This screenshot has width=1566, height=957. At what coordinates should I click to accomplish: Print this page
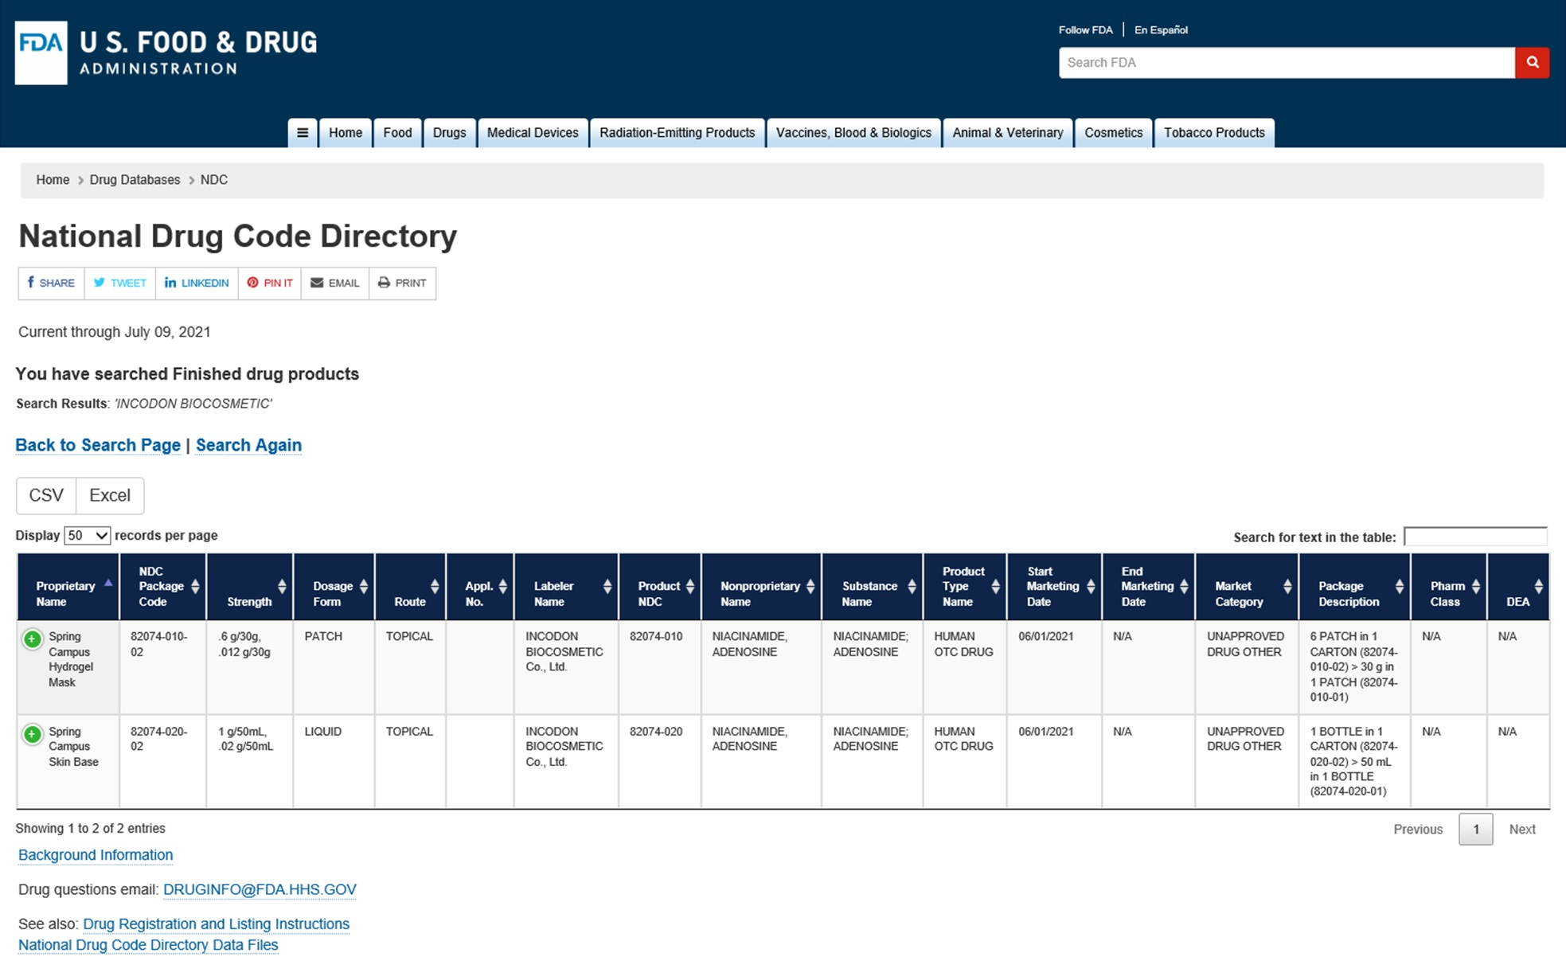402,283
